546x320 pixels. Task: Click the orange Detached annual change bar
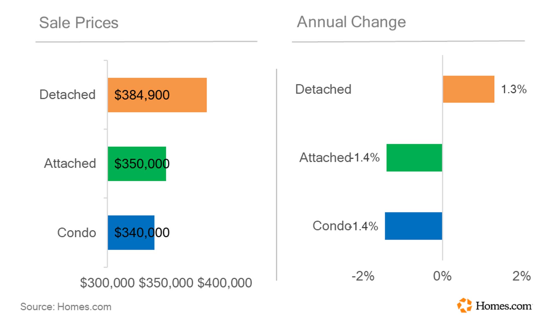point(468,89)
